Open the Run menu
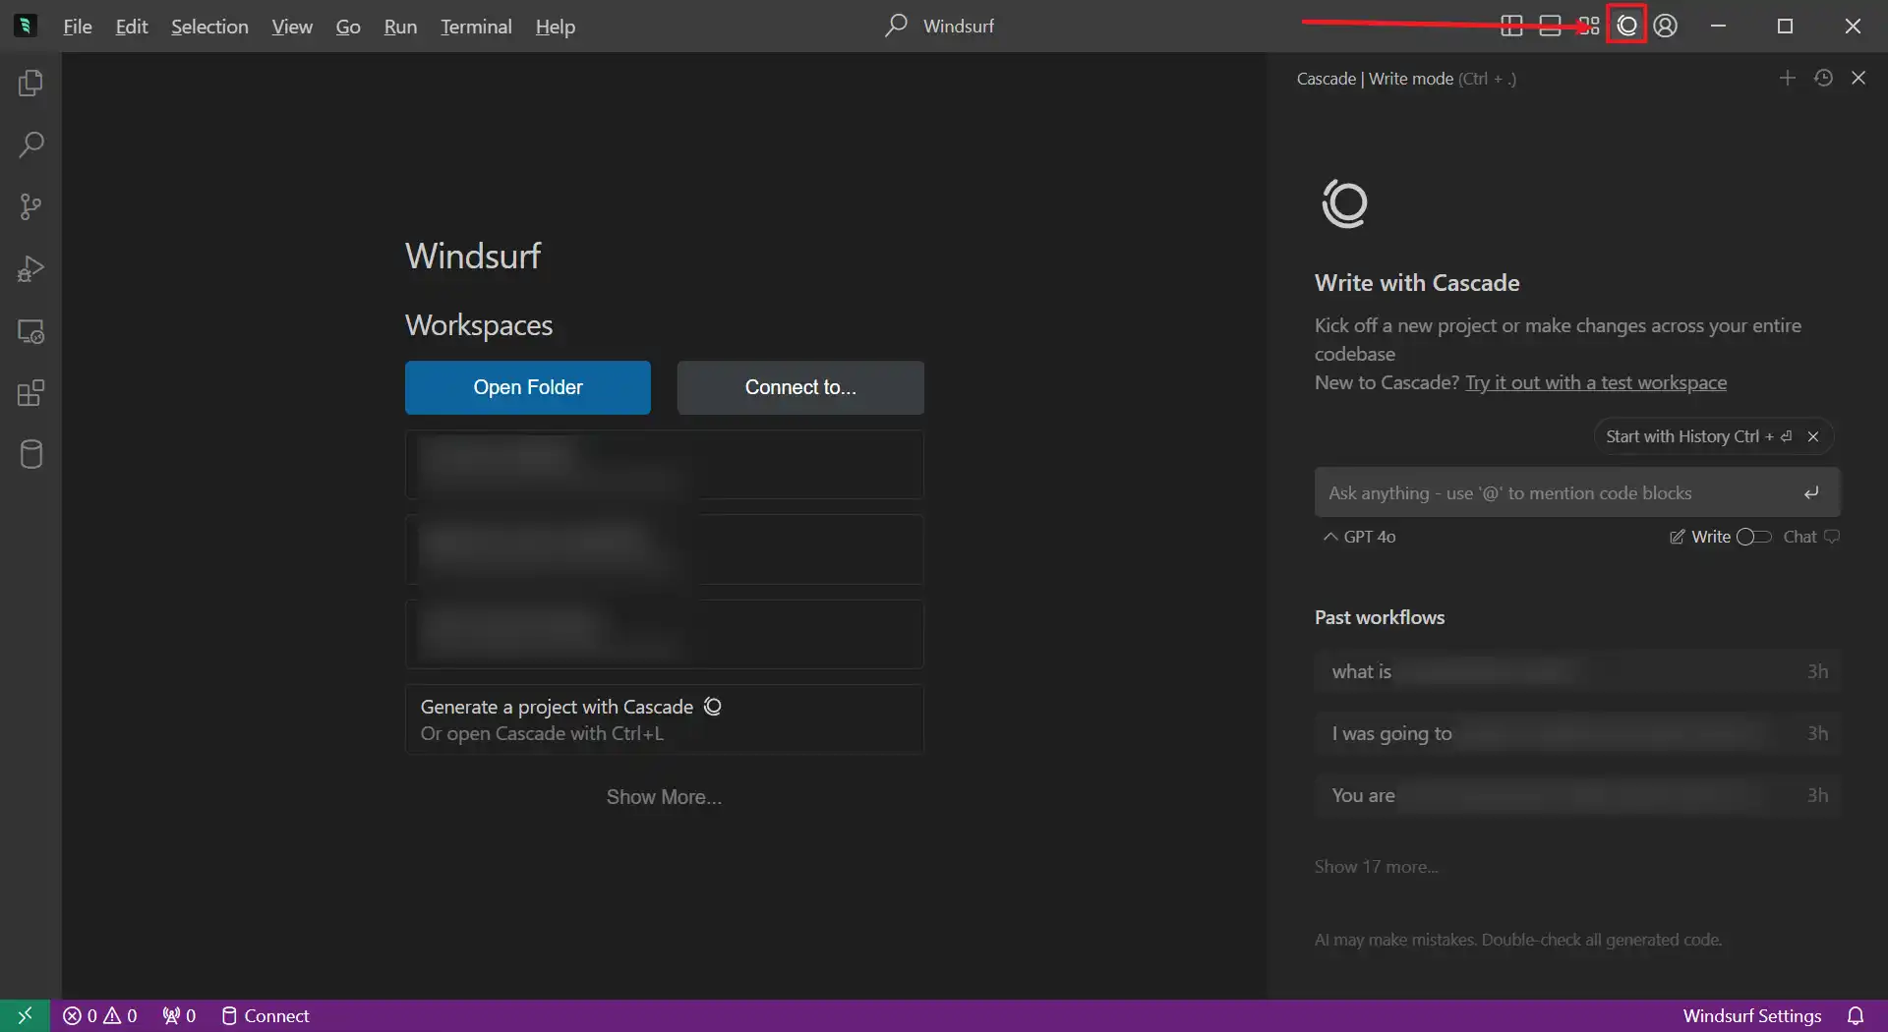This screenshot has width=1888, height=1032. [x=400, y=27]
